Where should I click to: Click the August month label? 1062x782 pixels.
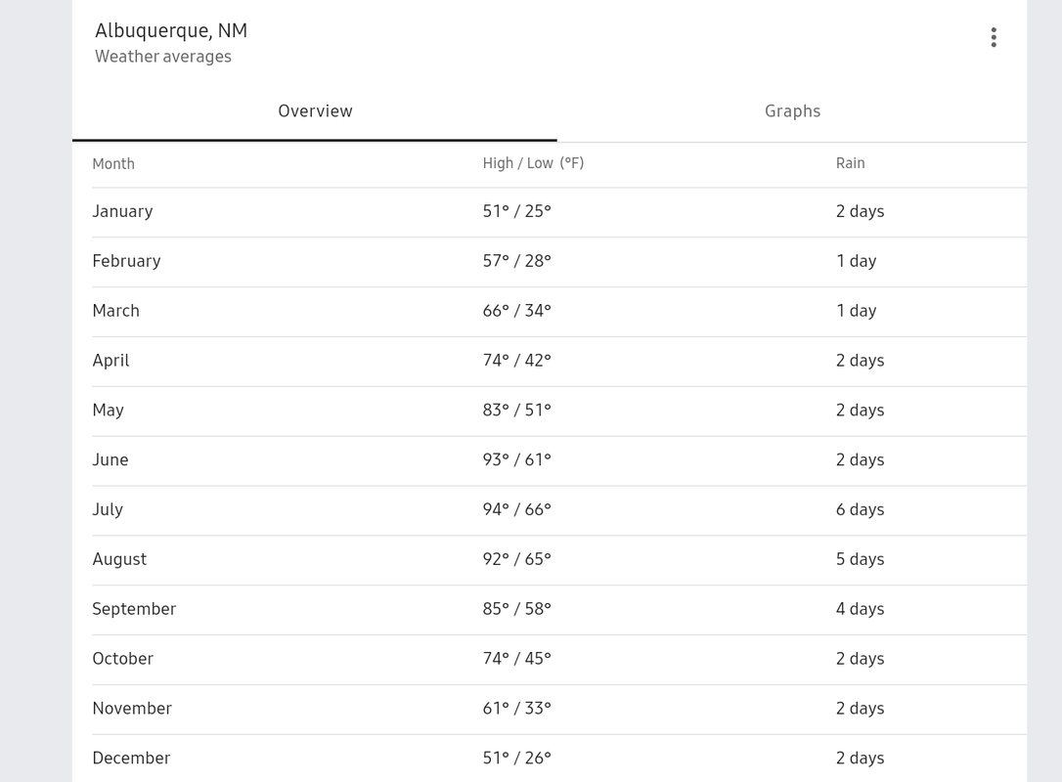119,559
